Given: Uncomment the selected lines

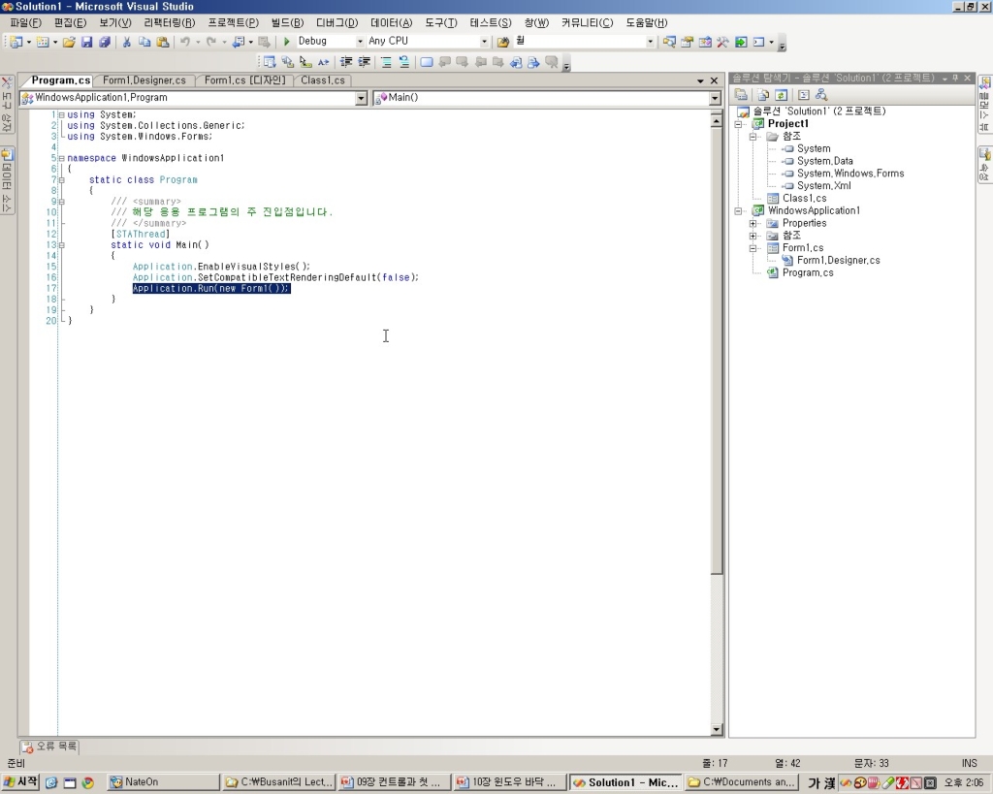Looking at the screenshot, I should pyautogui.click(x=403, y=62).
